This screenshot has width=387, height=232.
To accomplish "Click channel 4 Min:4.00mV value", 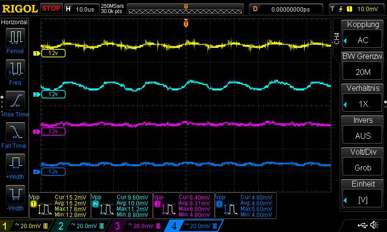I will [x=256, y=215].
